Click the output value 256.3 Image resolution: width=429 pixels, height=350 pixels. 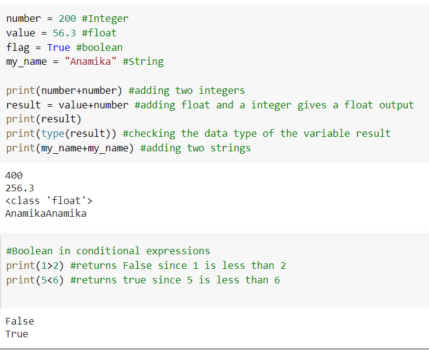click(20, 188)
